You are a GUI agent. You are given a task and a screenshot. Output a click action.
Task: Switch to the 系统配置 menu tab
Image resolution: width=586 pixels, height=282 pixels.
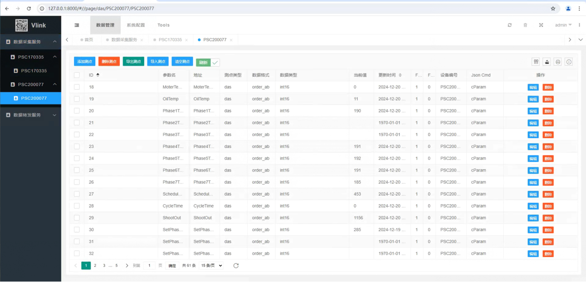[136, 25]
